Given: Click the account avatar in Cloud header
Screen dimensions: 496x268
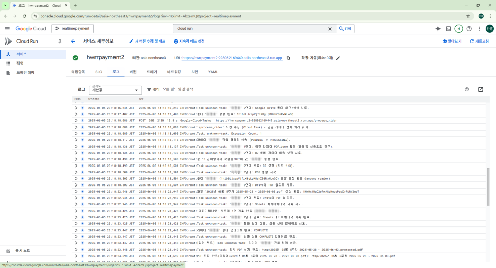Looking at the screenshot, I should click(x=489, y=29).
